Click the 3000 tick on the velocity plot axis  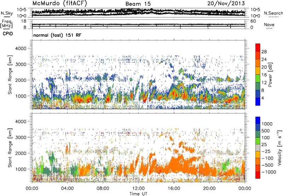click(x=21, y=137)
